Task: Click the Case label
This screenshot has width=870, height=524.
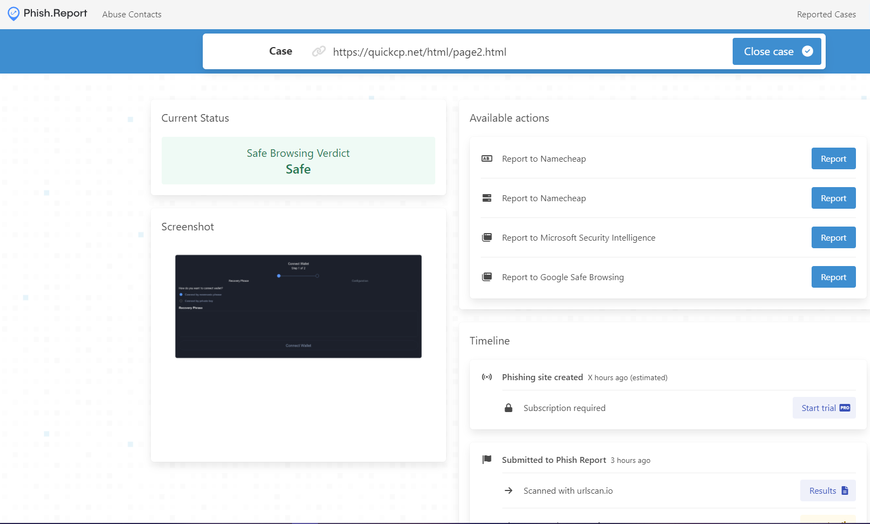Action: pos(281,51)
